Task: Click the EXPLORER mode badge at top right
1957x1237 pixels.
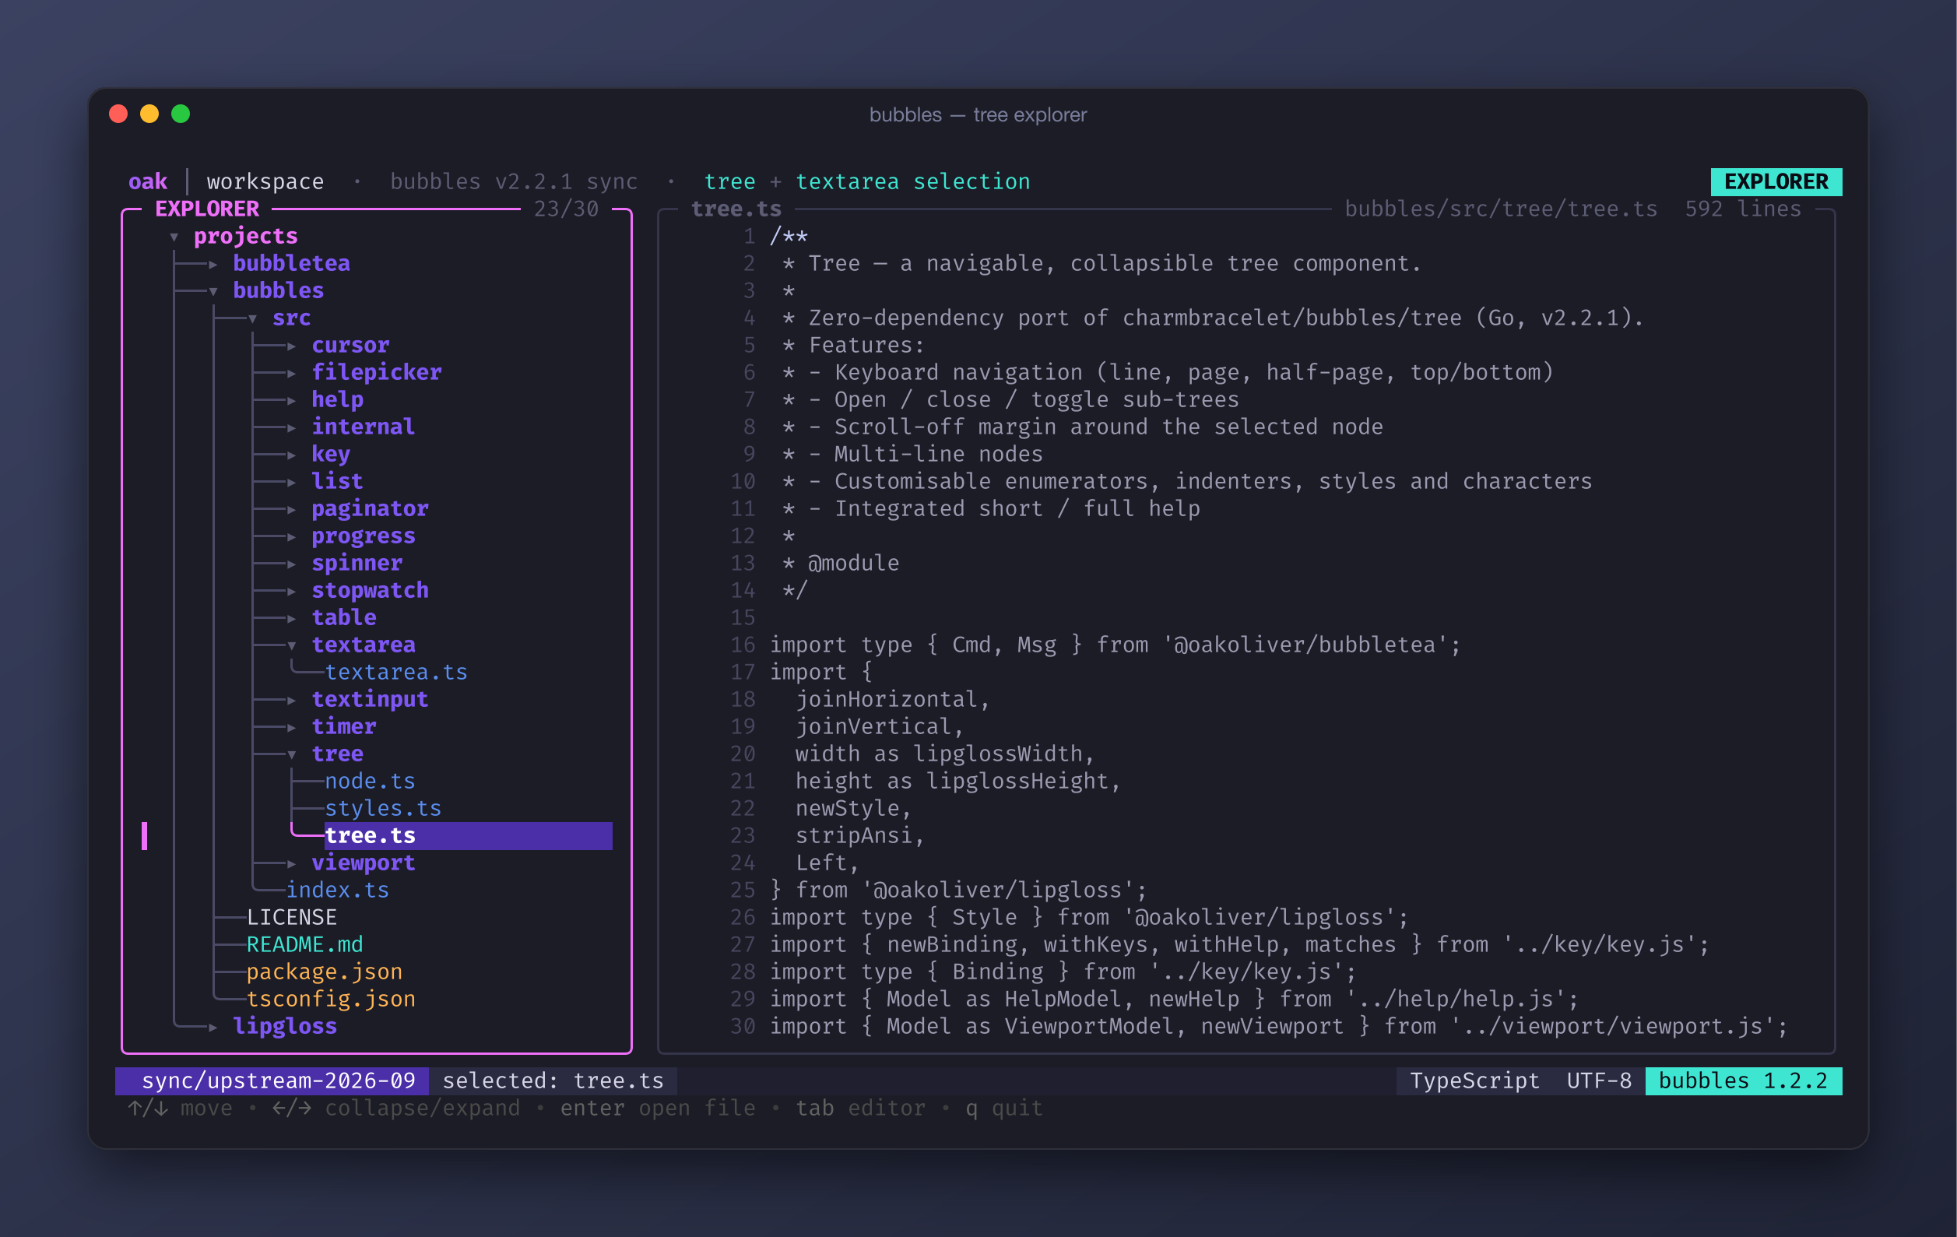Action: coord(1776,181)
